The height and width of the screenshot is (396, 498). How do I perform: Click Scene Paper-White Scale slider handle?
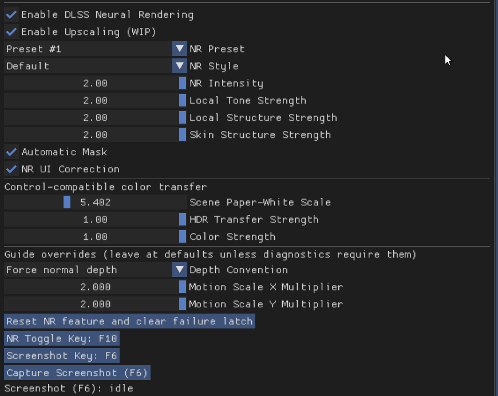67,202
